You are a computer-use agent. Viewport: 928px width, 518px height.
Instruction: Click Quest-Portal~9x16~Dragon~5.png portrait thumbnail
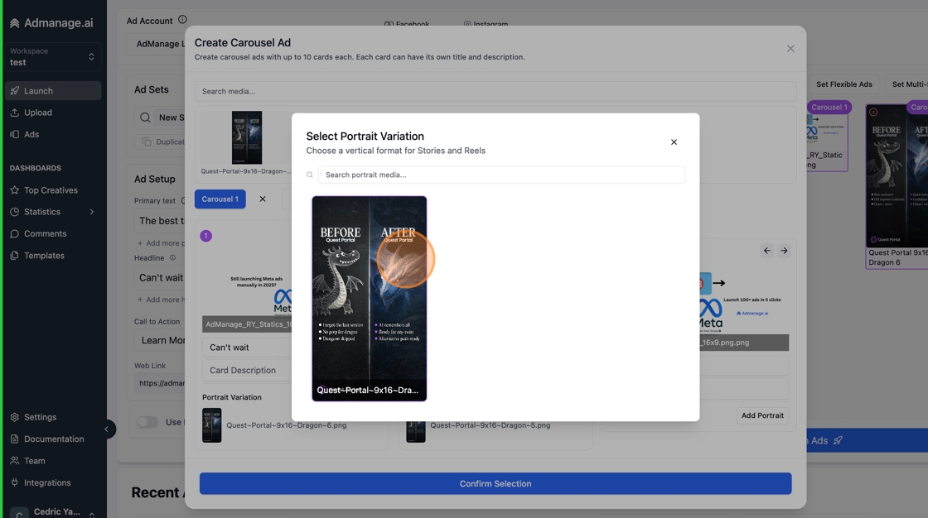(x=415, y=432)
